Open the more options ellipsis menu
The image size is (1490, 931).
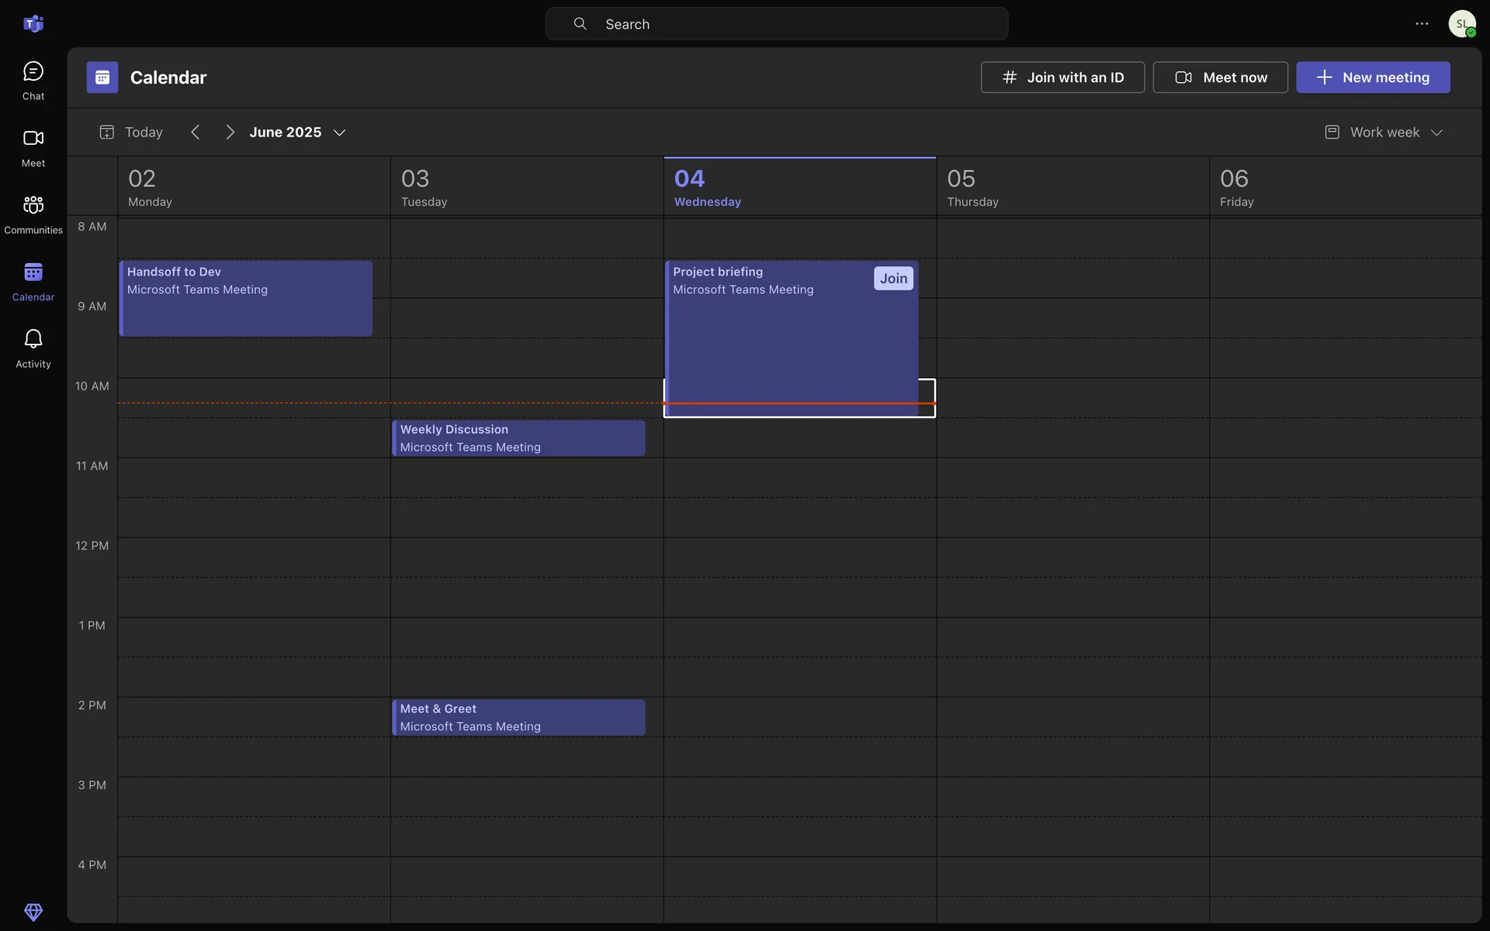pyautogui.click(x=1421, y=24)
